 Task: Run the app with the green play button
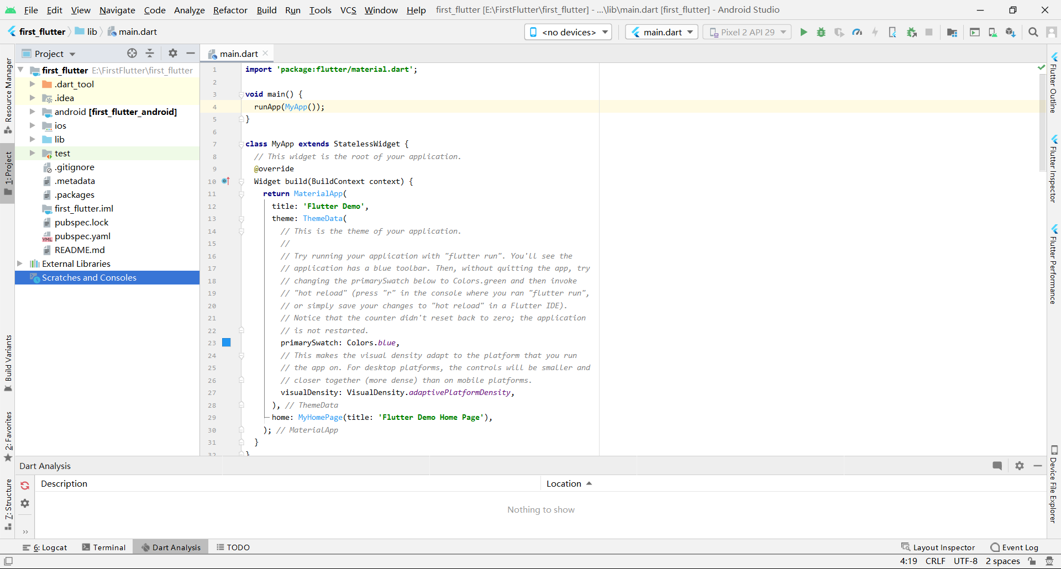(803, 32)
